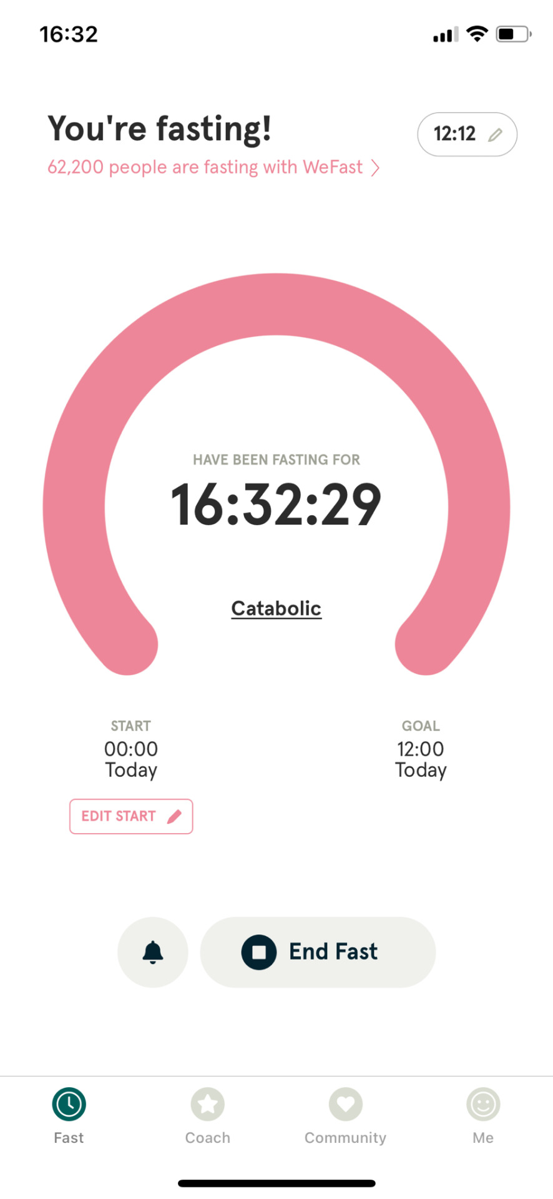553x1199 pixels.
Task: Check the battery status icon
Action: (514, 34)
